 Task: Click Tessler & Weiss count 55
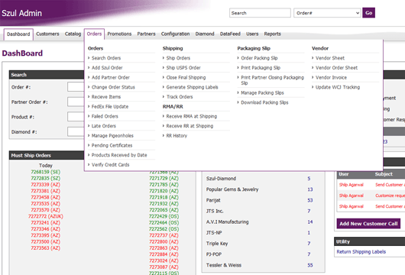tap(310, 265)
